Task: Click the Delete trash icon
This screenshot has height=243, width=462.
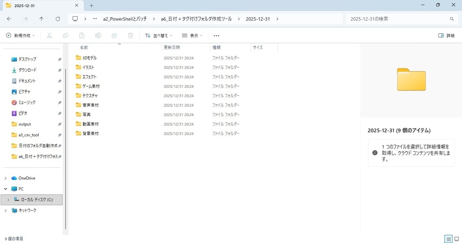Action: coord(130,36)
